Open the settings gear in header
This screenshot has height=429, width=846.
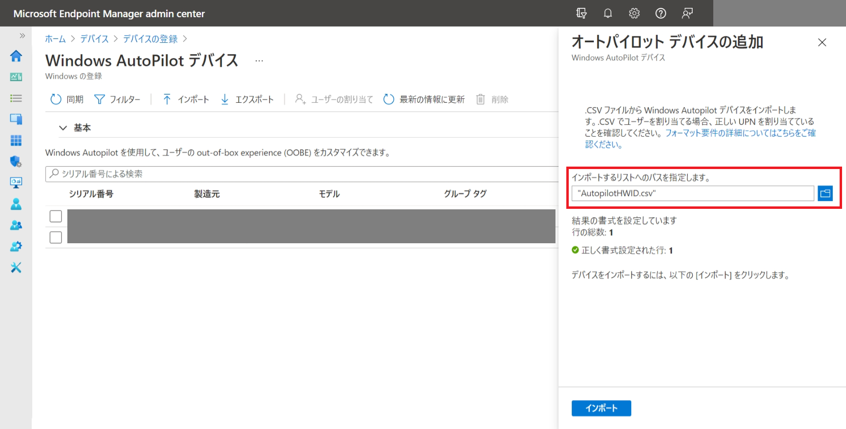click(x=635, y=13)
